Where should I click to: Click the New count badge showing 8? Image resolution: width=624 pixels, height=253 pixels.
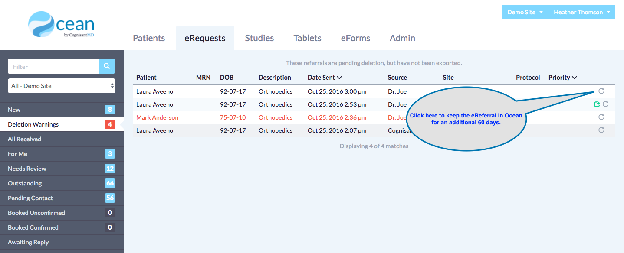[110, 110]
